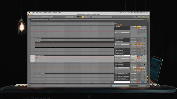Toggle the orange In/Out section button above tracks

119,25
